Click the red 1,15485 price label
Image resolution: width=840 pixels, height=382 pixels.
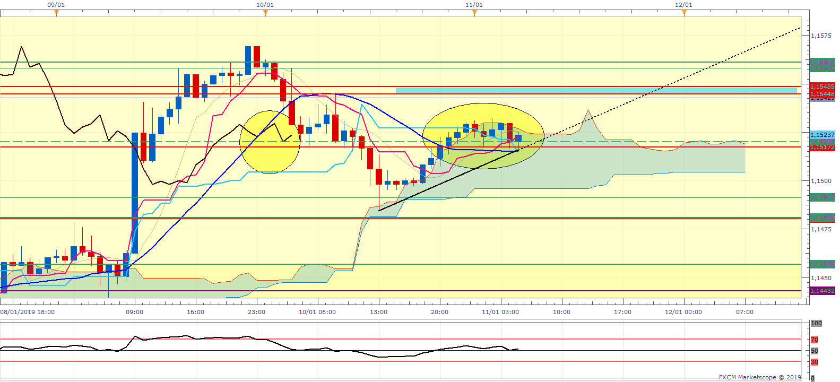(822, 86)
